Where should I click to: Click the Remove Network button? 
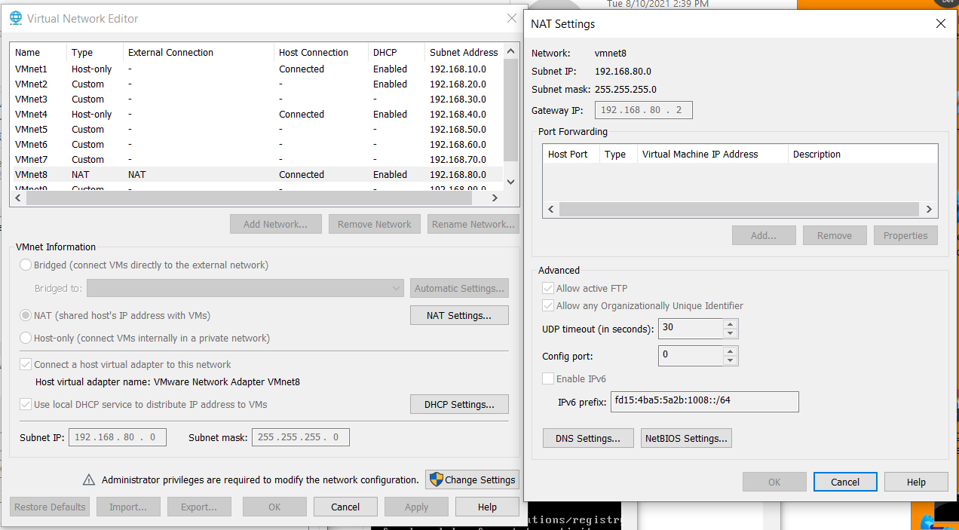[x=374, y=224]
